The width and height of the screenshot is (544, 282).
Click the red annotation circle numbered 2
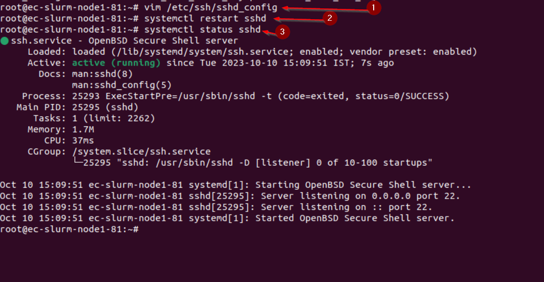click(x=330, y=18)
